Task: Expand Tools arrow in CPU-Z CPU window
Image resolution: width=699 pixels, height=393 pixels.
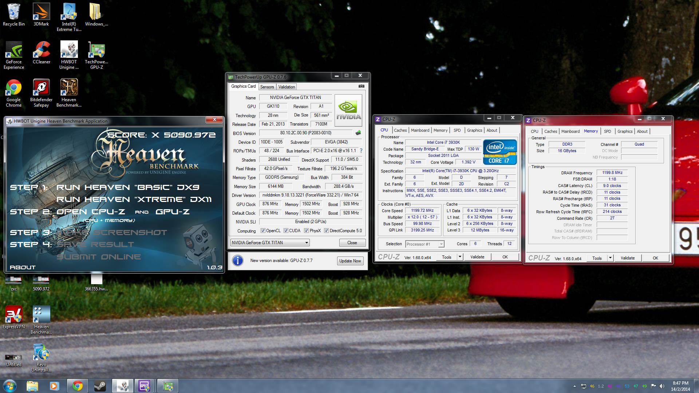Action: point(460,257)
